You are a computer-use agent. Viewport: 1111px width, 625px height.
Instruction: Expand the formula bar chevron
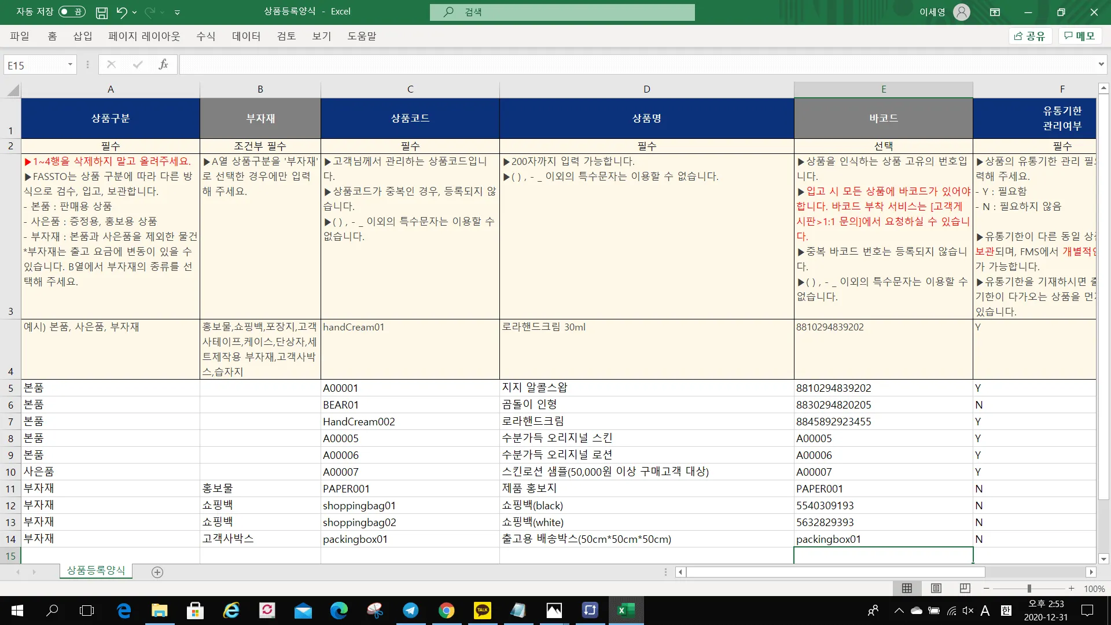pos(1101,65)
